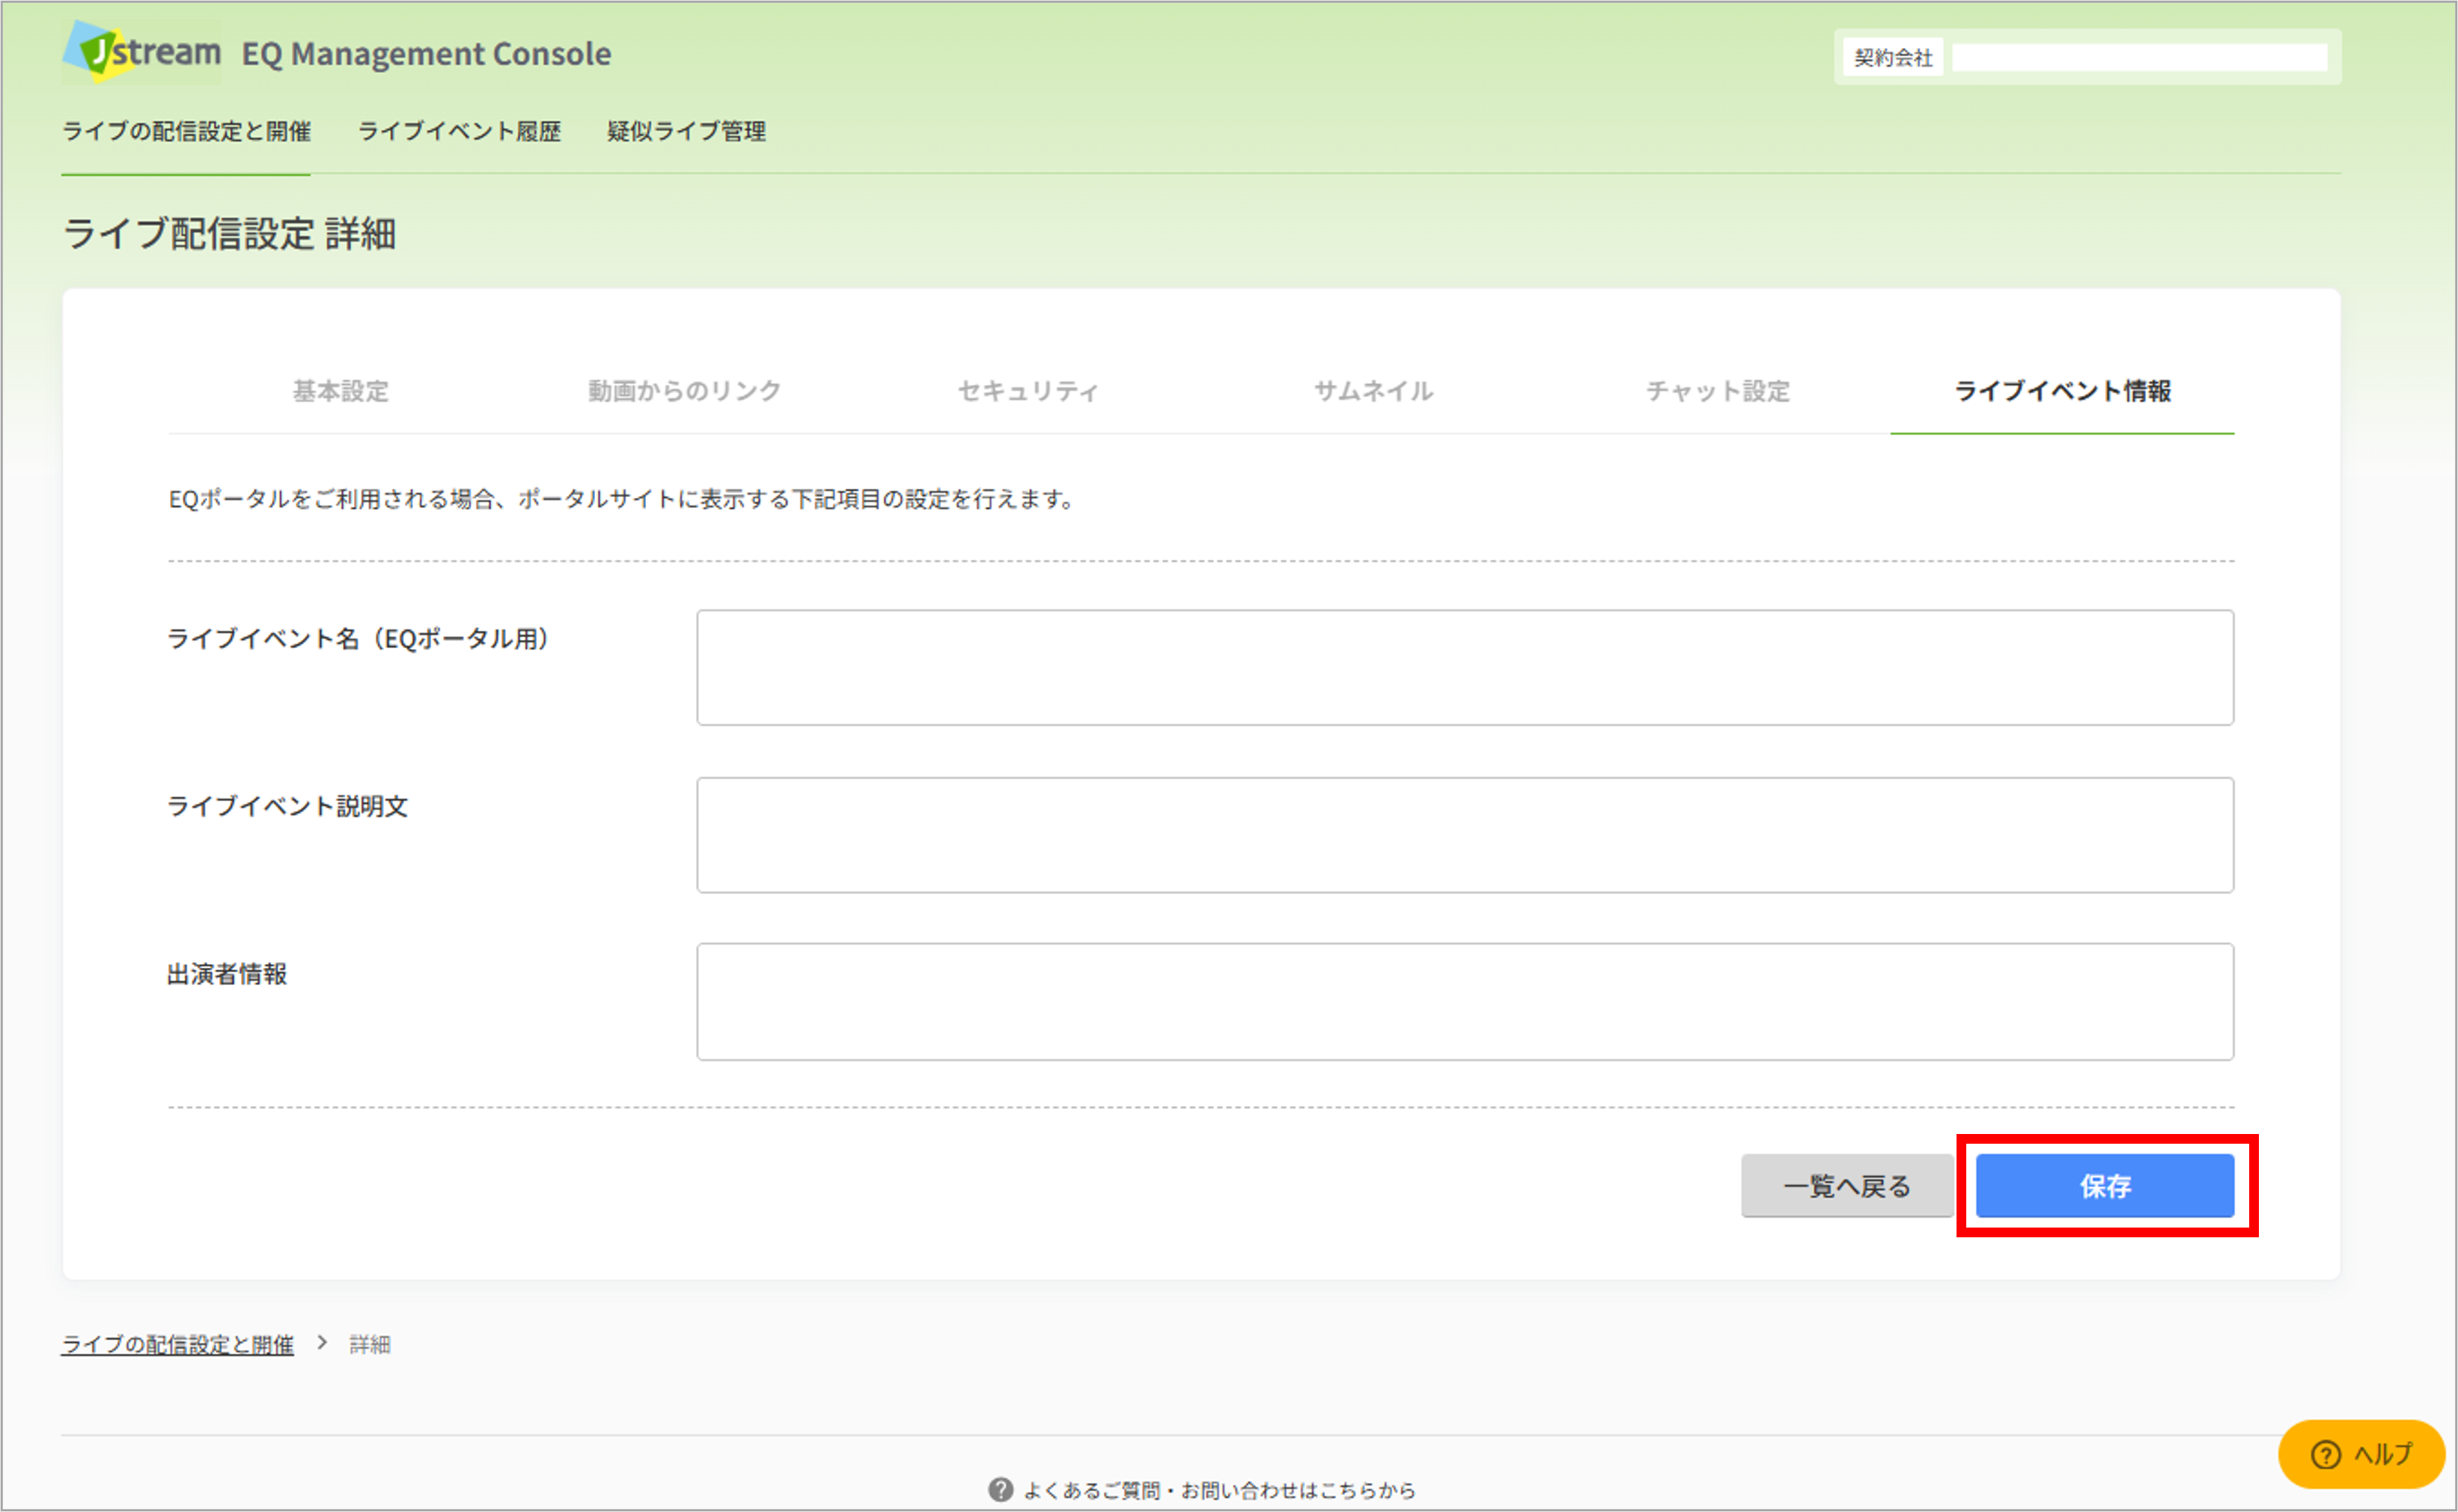Open the ヘルプ help button
Image resolution: width=2458 pixels, height=1512 pixels.
pos(2361,1454)
